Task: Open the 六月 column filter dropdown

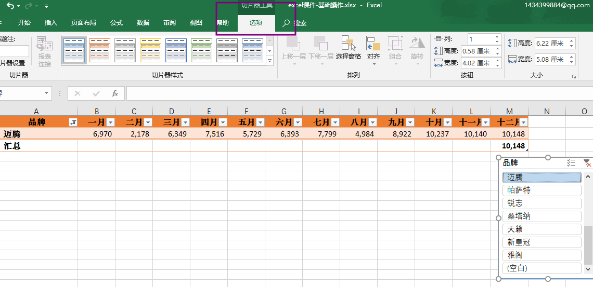Action: tap(298, 122)
